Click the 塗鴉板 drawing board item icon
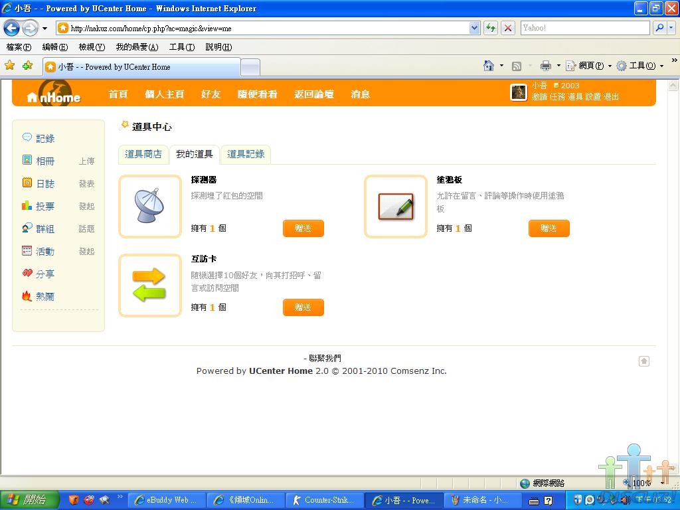This screenshot has height=510, width=680. point(396,207)
